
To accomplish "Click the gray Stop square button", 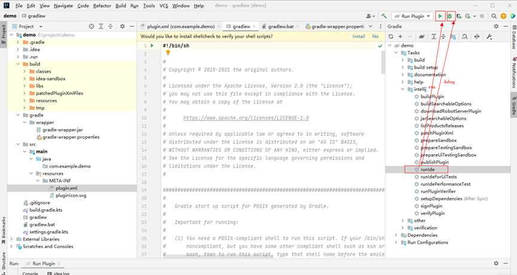I will point(482,16).
